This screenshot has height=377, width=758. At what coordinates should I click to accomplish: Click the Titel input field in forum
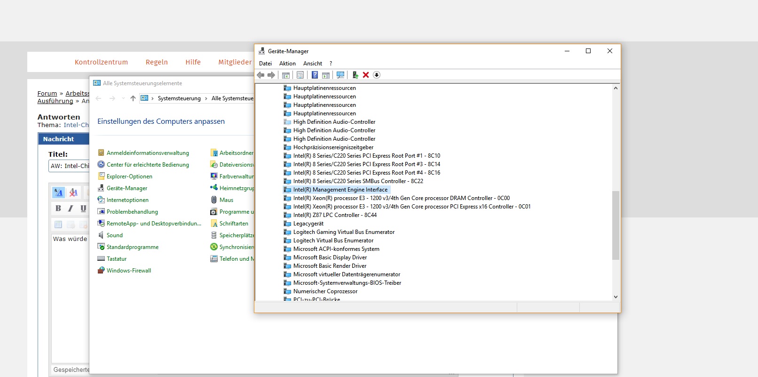coord(69,166)
